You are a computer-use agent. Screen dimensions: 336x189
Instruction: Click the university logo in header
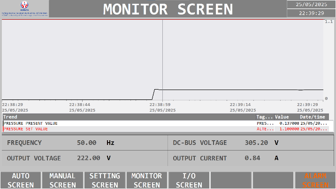(x=24, y=8)
